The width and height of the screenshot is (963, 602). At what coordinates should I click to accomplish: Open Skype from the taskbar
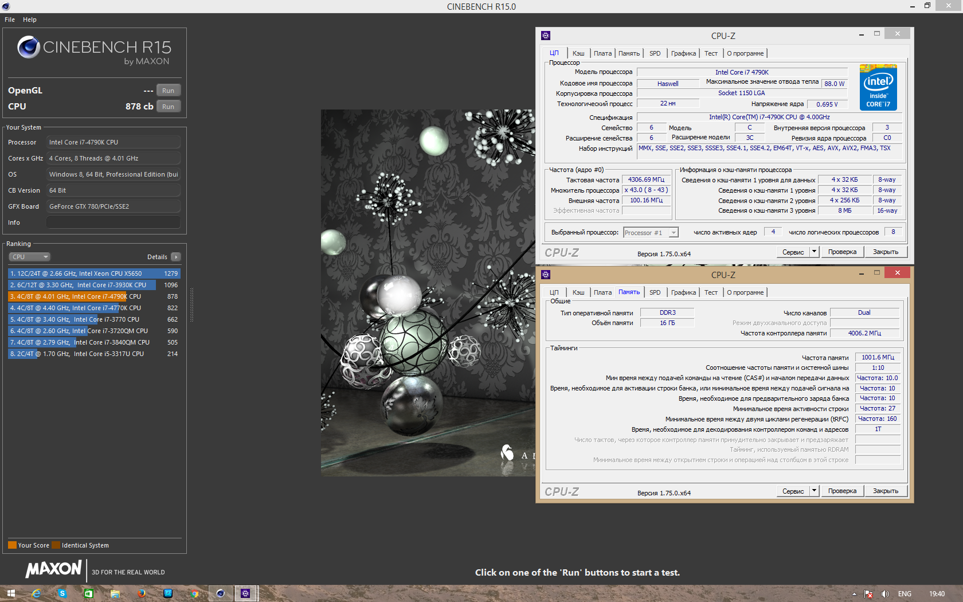point(62,593)
